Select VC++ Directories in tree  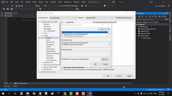(x=49, y=31)
